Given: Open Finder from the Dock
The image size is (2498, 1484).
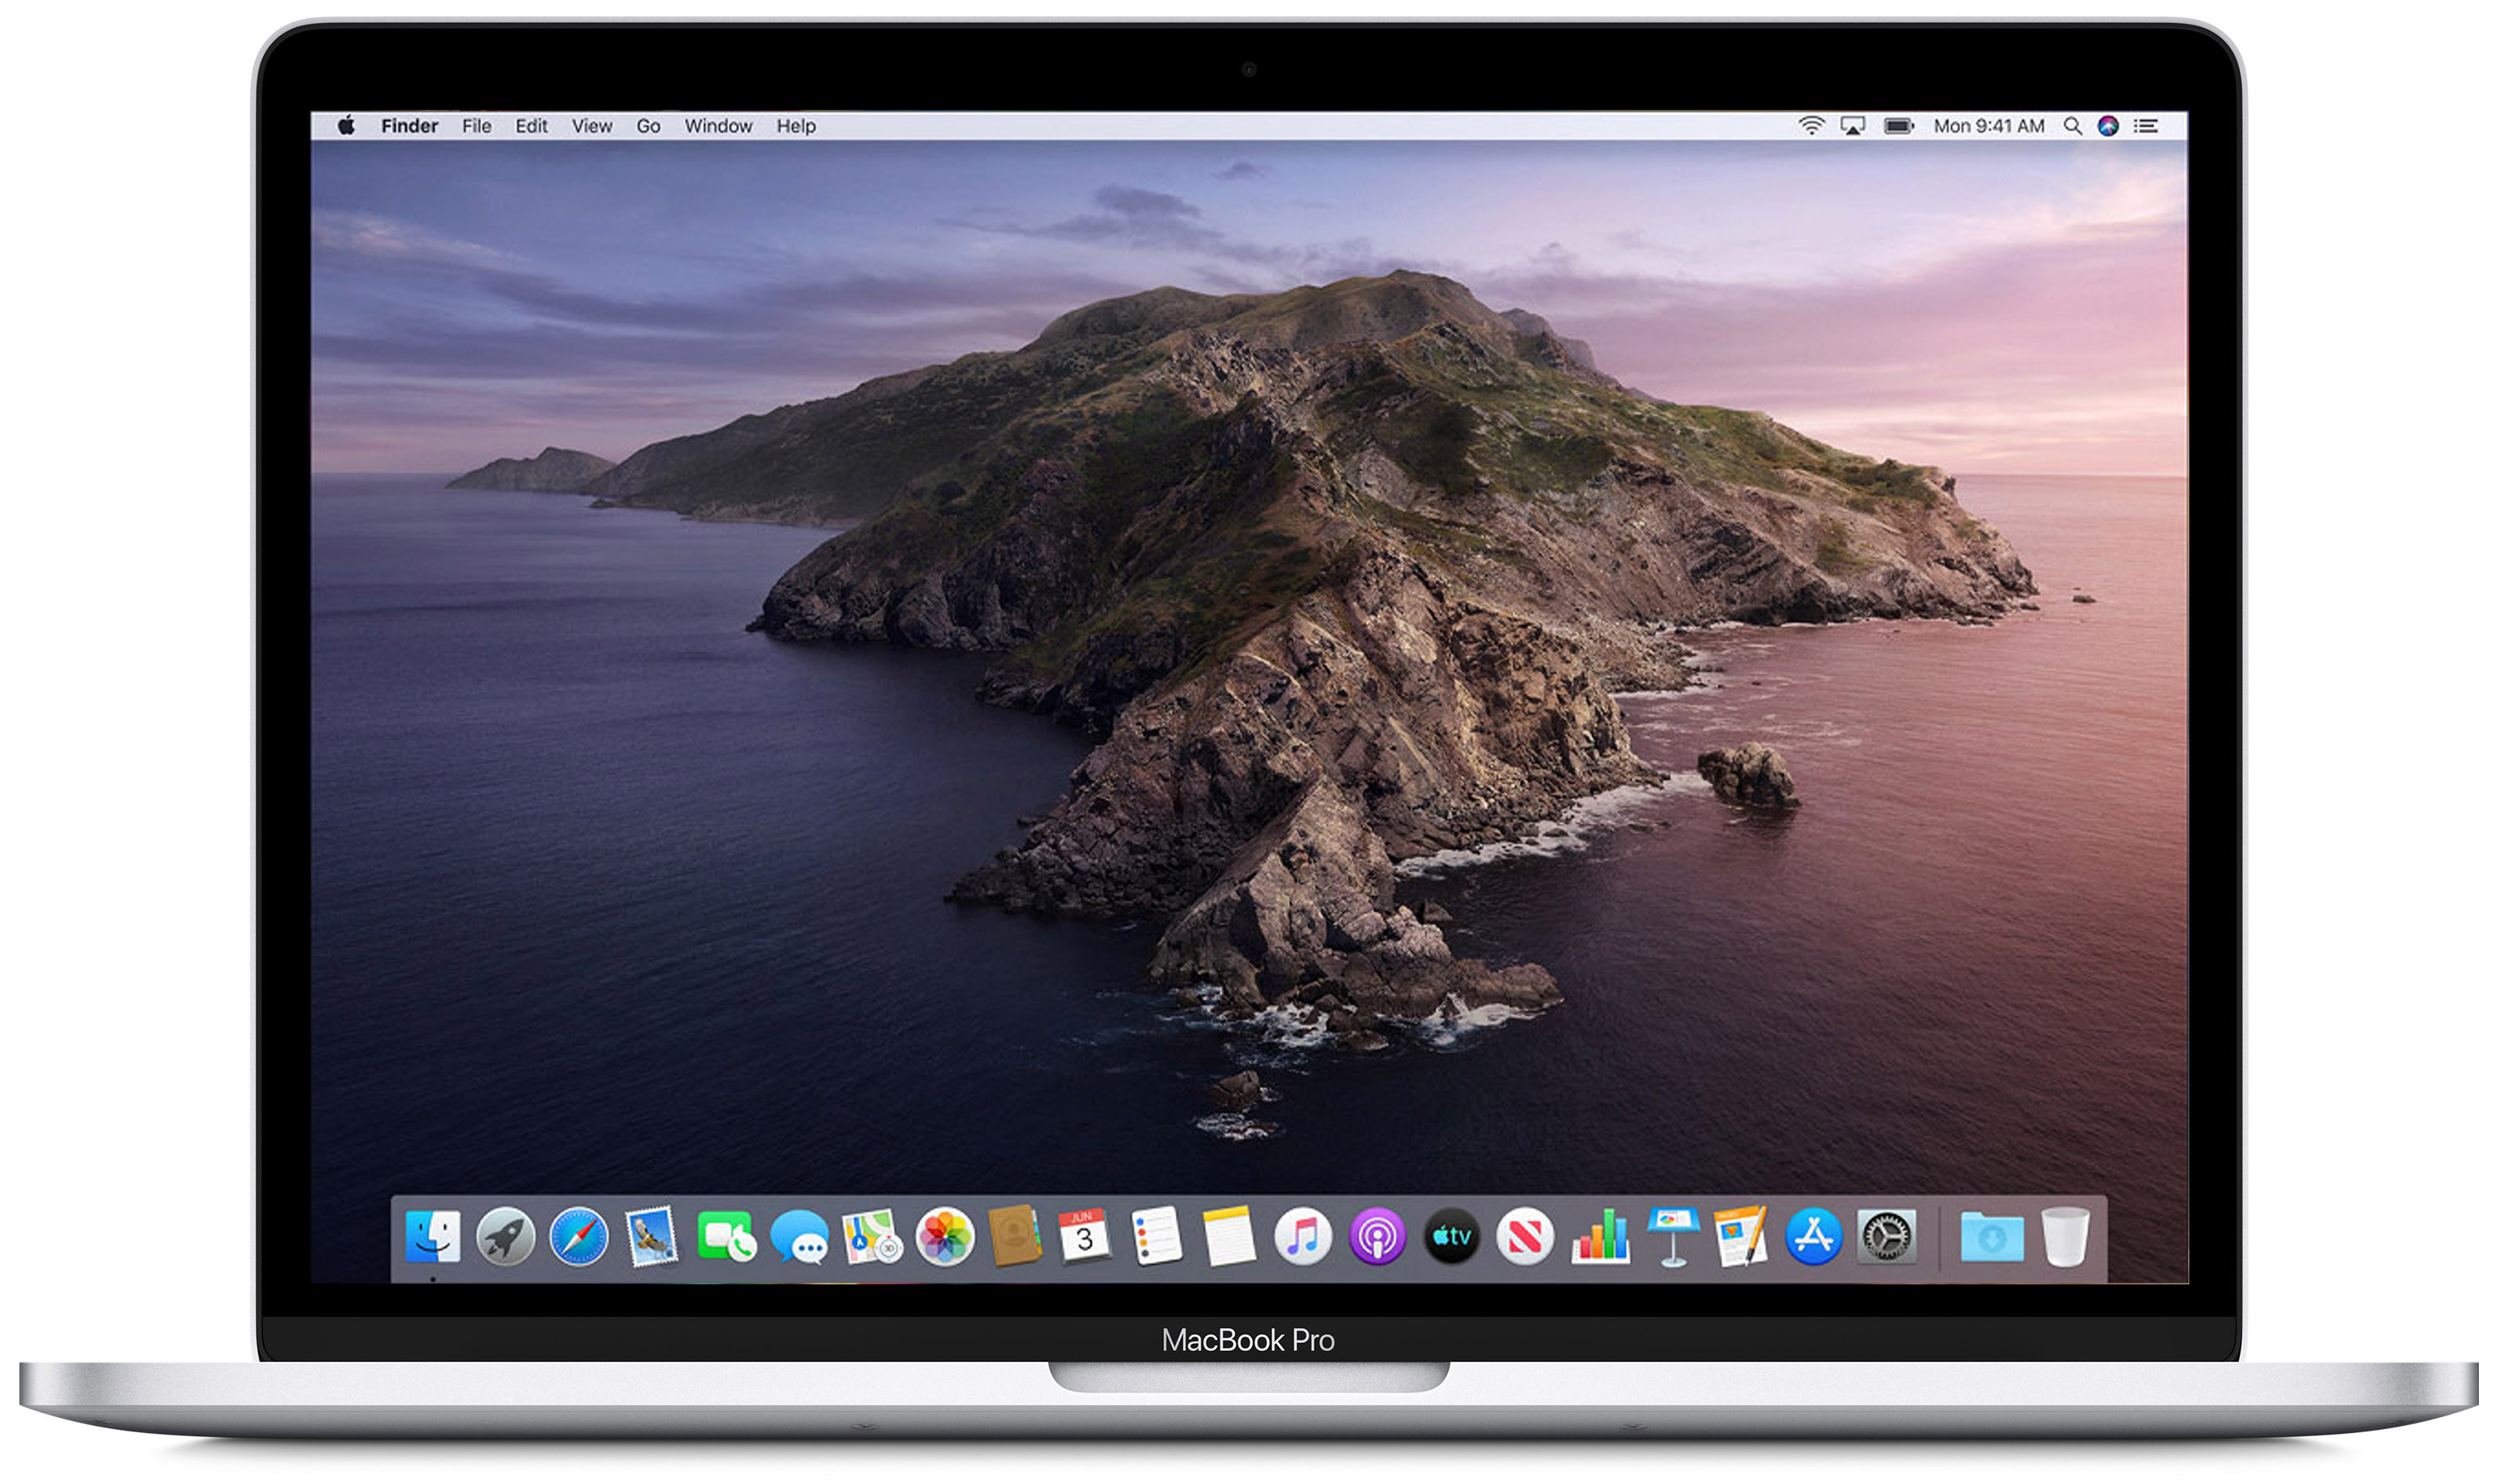Looking at the screenshot, I should click(433, 1237).
